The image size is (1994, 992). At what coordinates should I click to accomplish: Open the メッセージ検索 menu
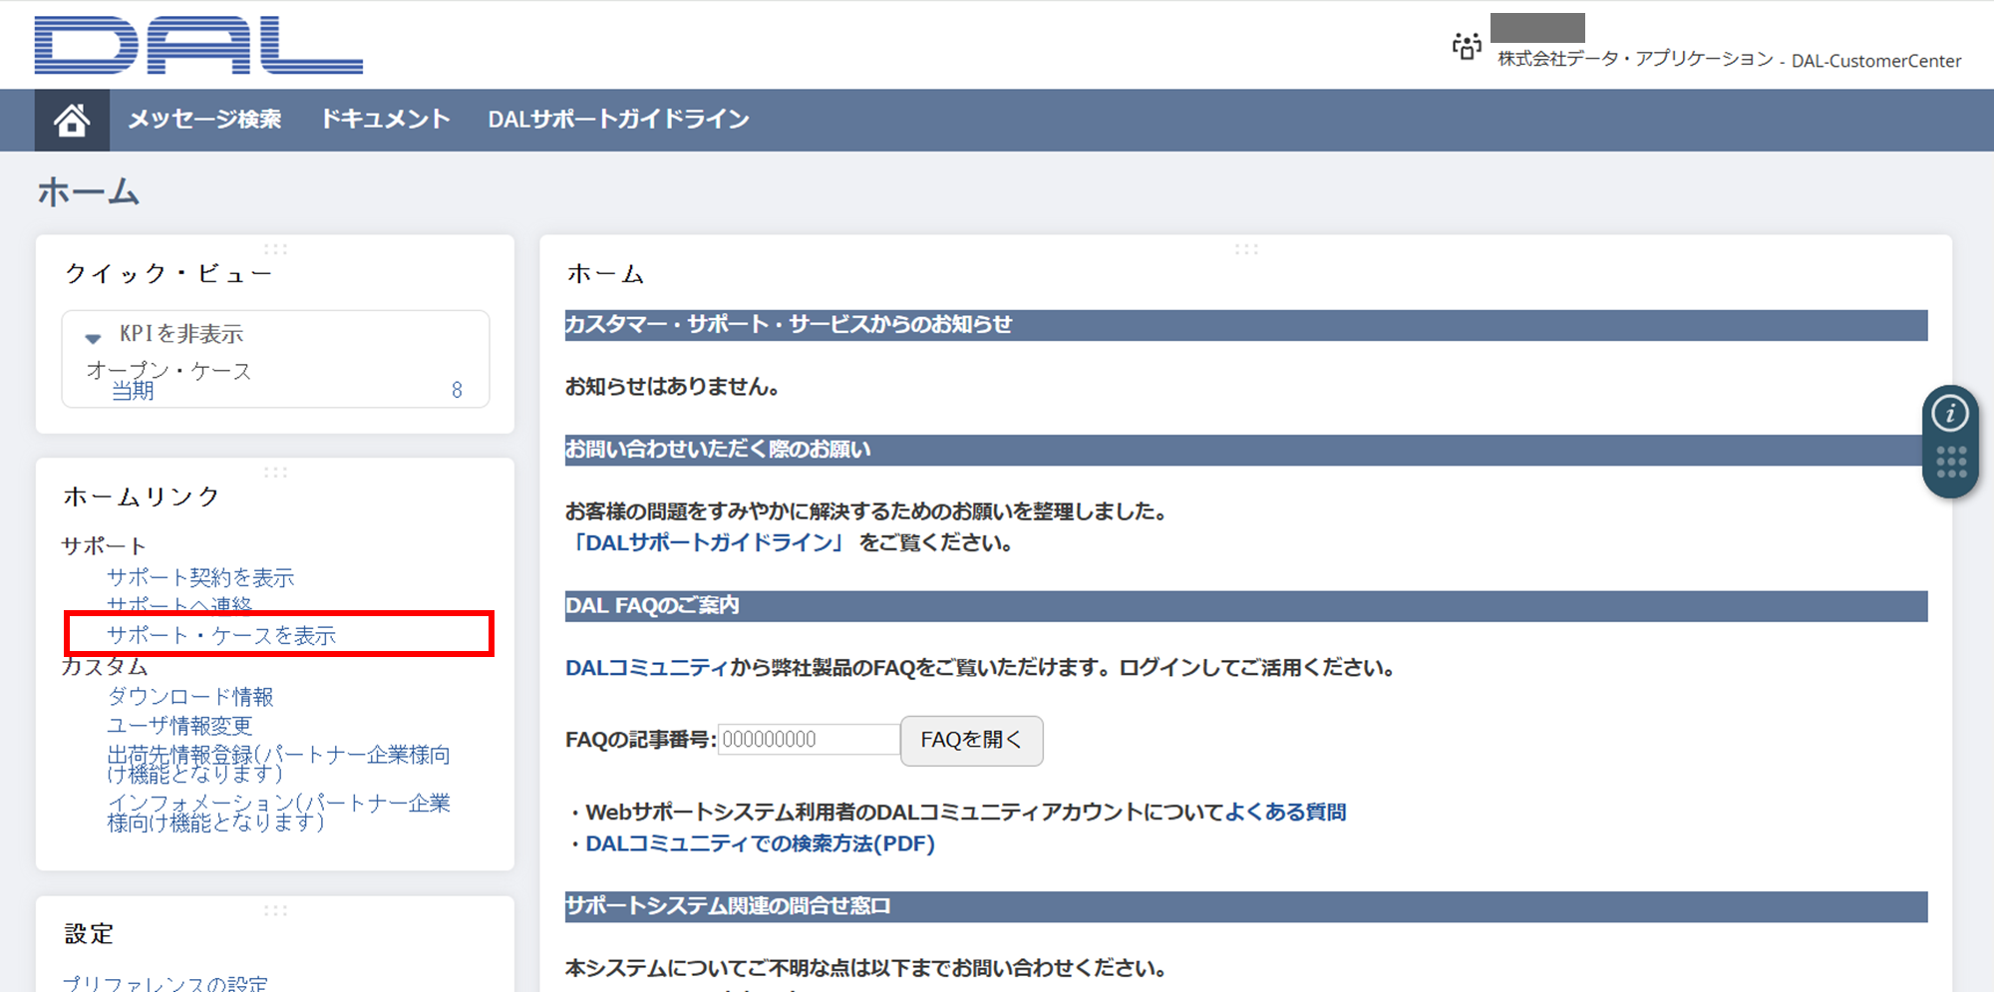[x=204, y=120]
